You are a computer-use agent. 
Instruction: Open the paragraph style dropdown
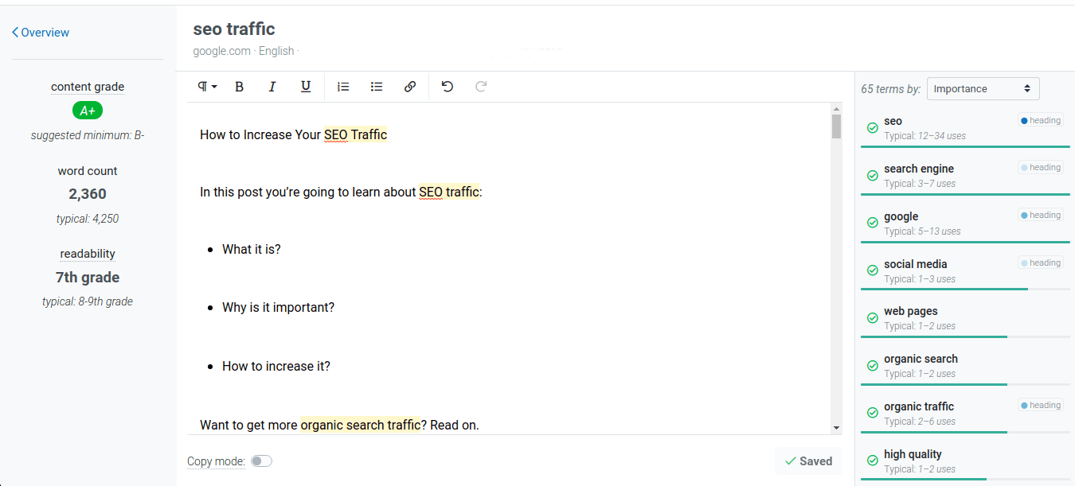206,86
